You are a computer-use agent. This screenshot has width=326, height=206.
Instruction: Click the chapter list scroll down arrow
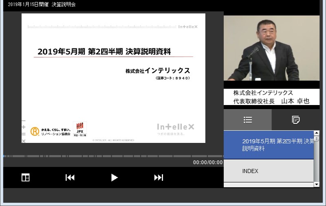(317, 184)
